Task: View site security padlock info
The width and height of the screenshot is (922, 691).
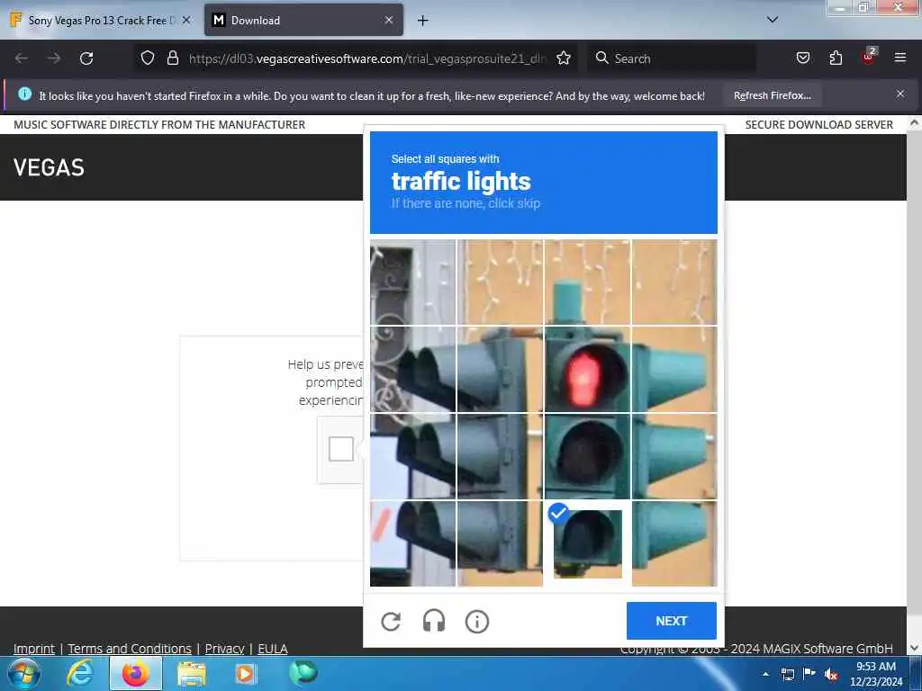Action: coord(172,58)
